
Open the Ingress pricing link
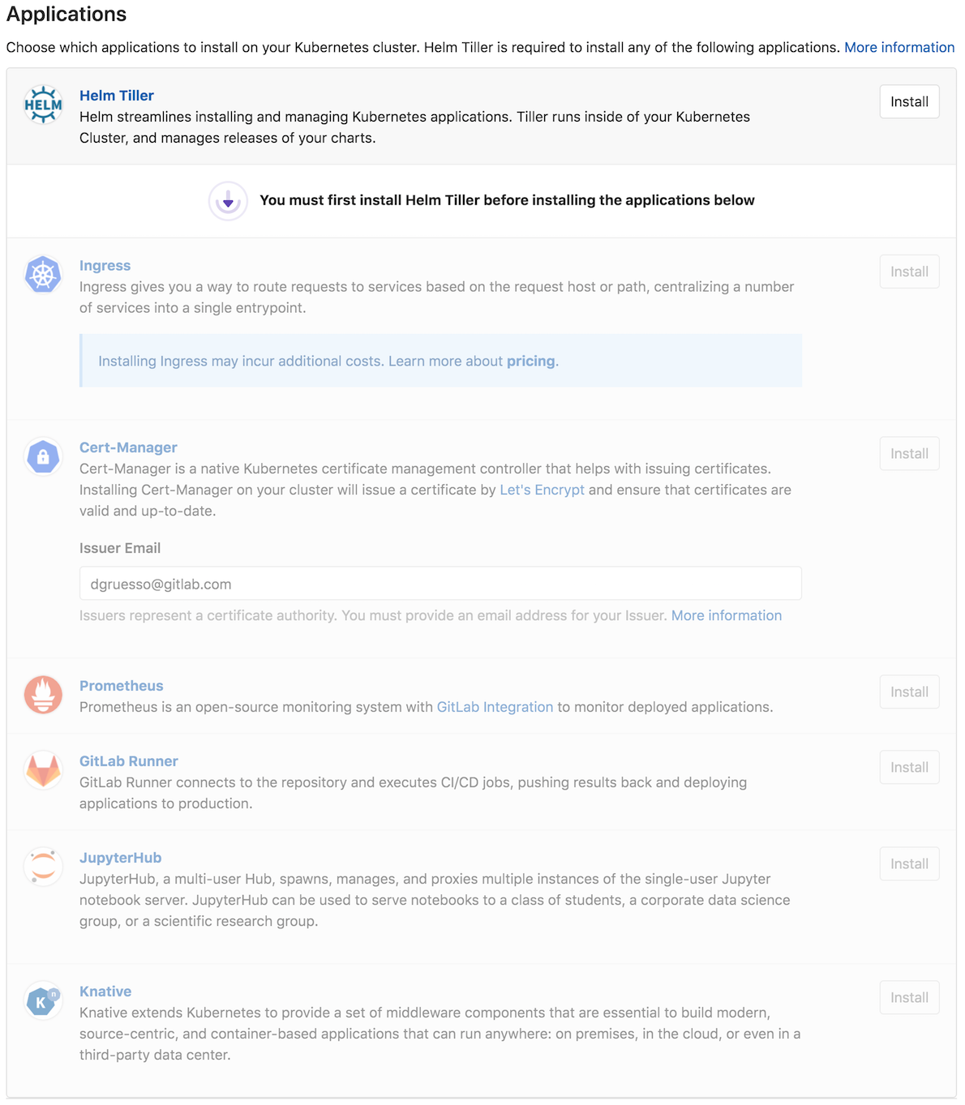[x=531, y=361]
